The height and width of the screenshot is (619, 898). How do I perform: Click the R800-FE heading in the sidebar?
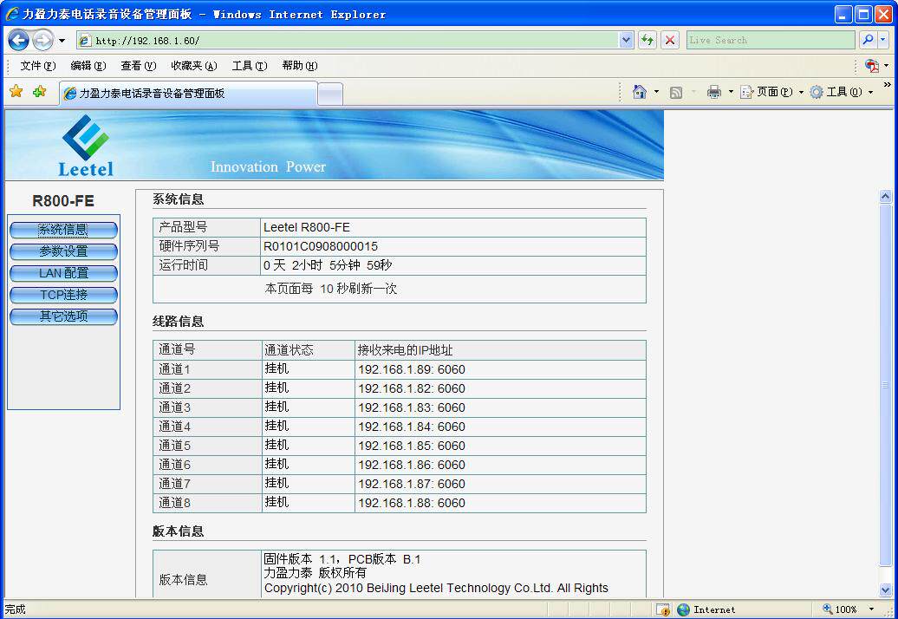click(63, 201)
